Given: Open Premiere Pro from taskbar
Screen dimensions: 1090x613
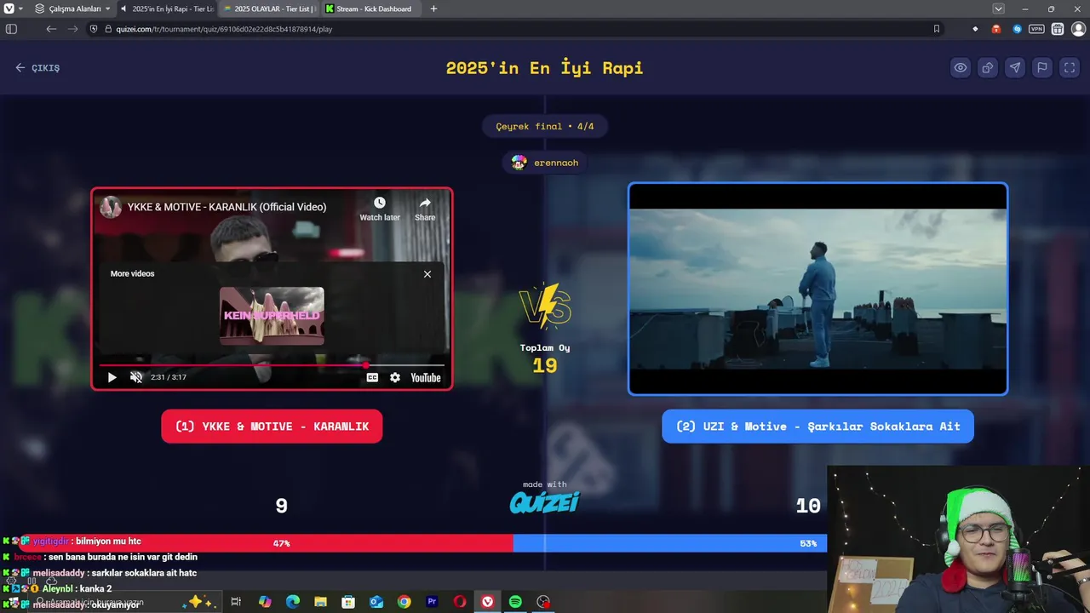Looking at the screenshot, I should [432, 602].
